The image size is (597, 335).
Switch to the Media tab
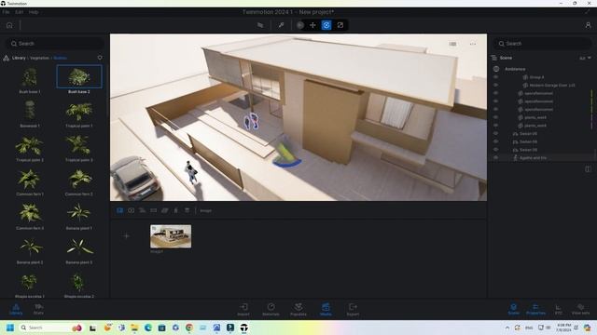point(326,309)
